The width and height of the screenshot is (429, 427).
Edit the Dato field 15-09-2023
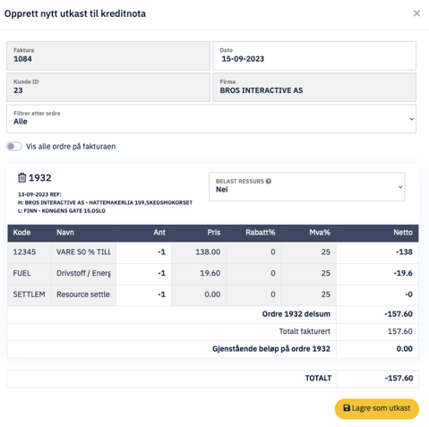pos(314,56)
